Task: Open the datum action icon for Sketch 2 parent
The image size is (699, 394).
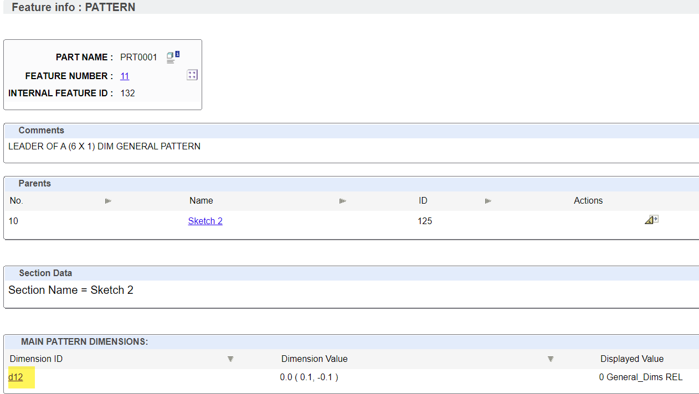Action: click(x=651, y=219)
